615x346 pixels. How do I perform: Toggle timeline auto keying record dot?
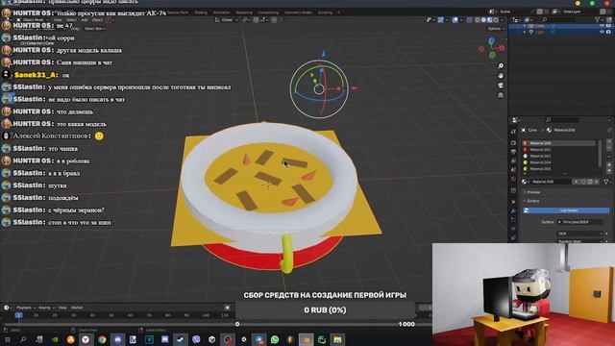(228, 308)
